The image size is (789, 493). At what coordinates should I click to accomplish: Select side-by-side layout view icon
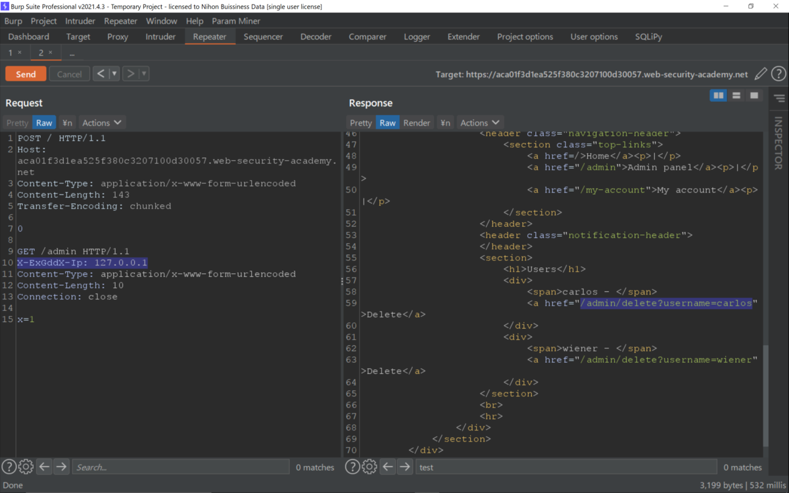[719, 96]
